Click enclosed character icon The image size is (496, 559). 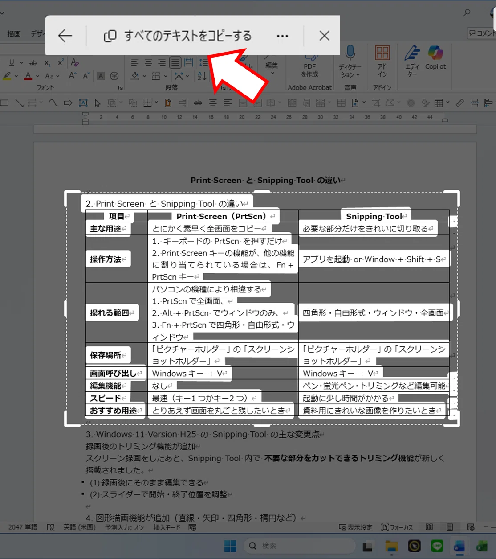click(x=114, y=76)
